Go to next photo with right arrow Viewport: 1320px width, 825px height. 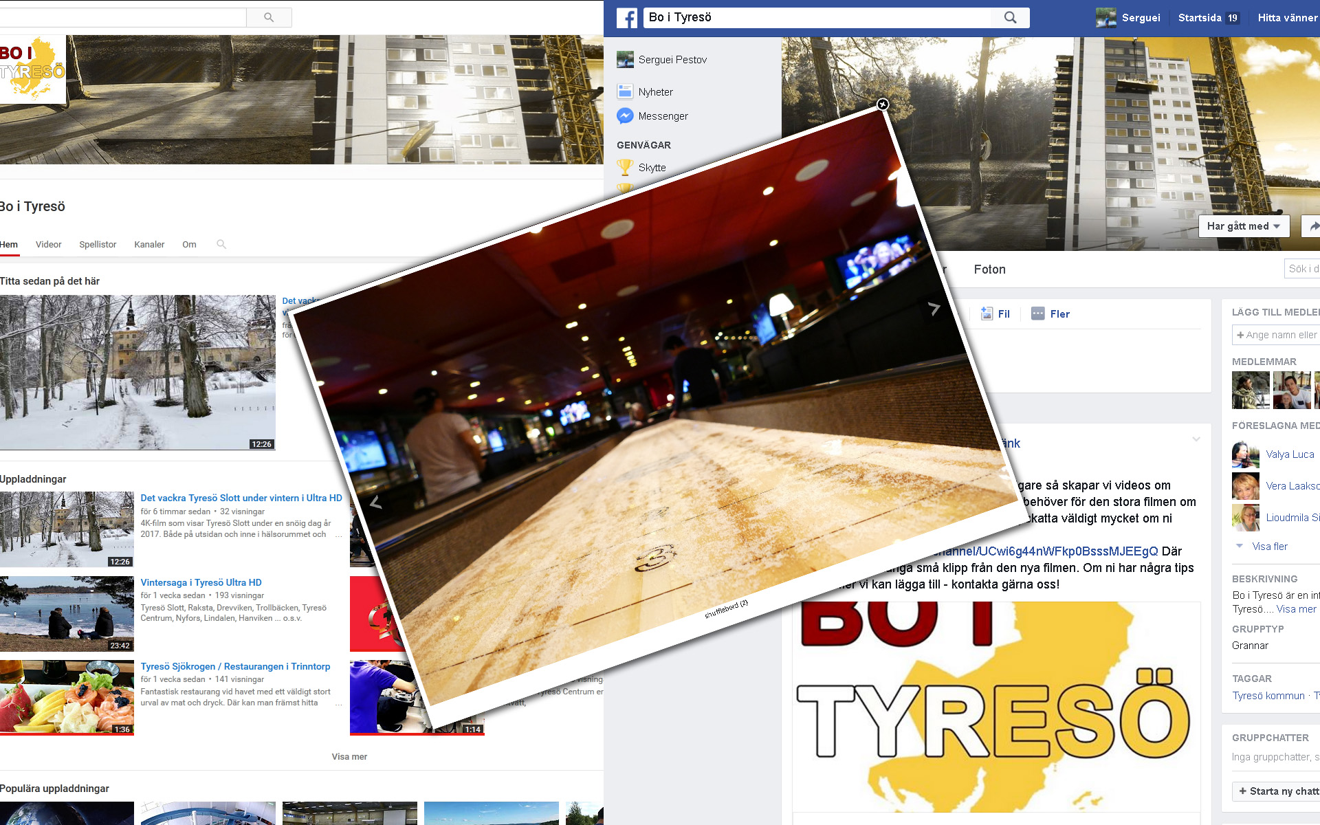(934, 308)
